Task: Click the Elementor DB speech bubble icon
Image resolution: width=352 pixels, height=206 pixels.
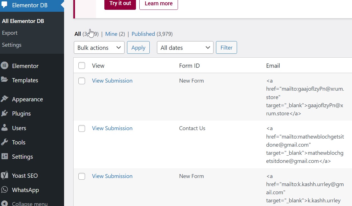Action: (4, 5)
